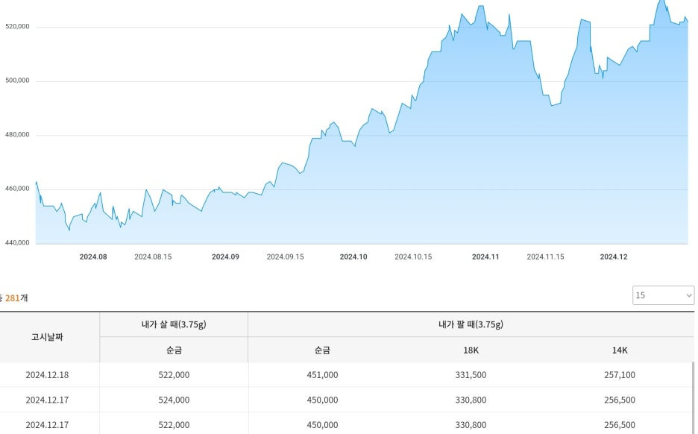Viewport: 698px width, 434px height.
Task: Click the 2024.08 x-axis label
Action: (x=93, y=257)
